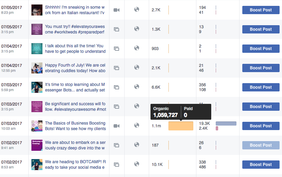Click video icon for Business Boosting Bots post
The image size is (282, 177).
tap(117, 126)
